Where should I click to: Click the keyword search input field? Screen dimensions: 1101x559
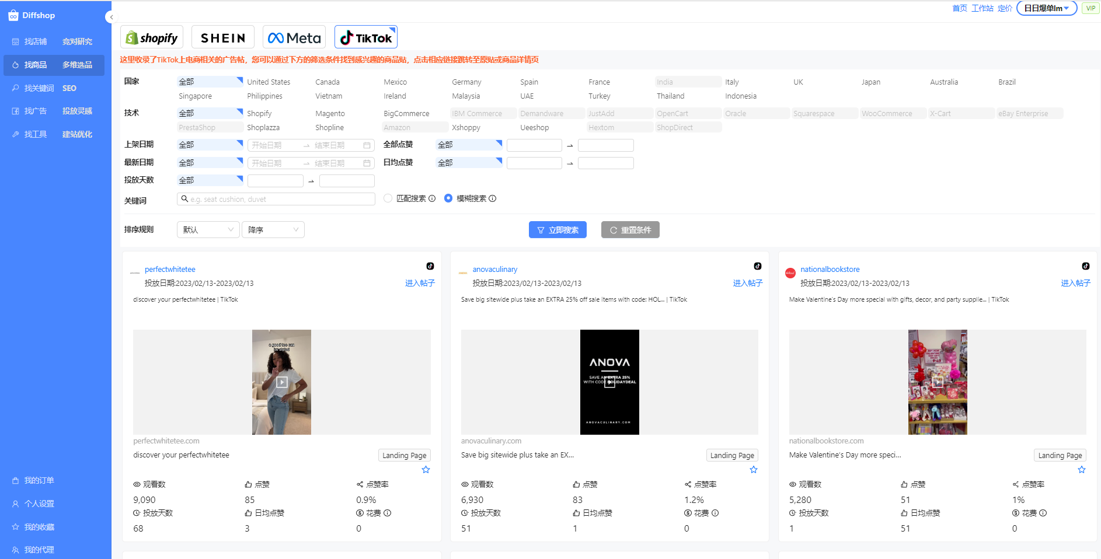click(x=280, y=199)
